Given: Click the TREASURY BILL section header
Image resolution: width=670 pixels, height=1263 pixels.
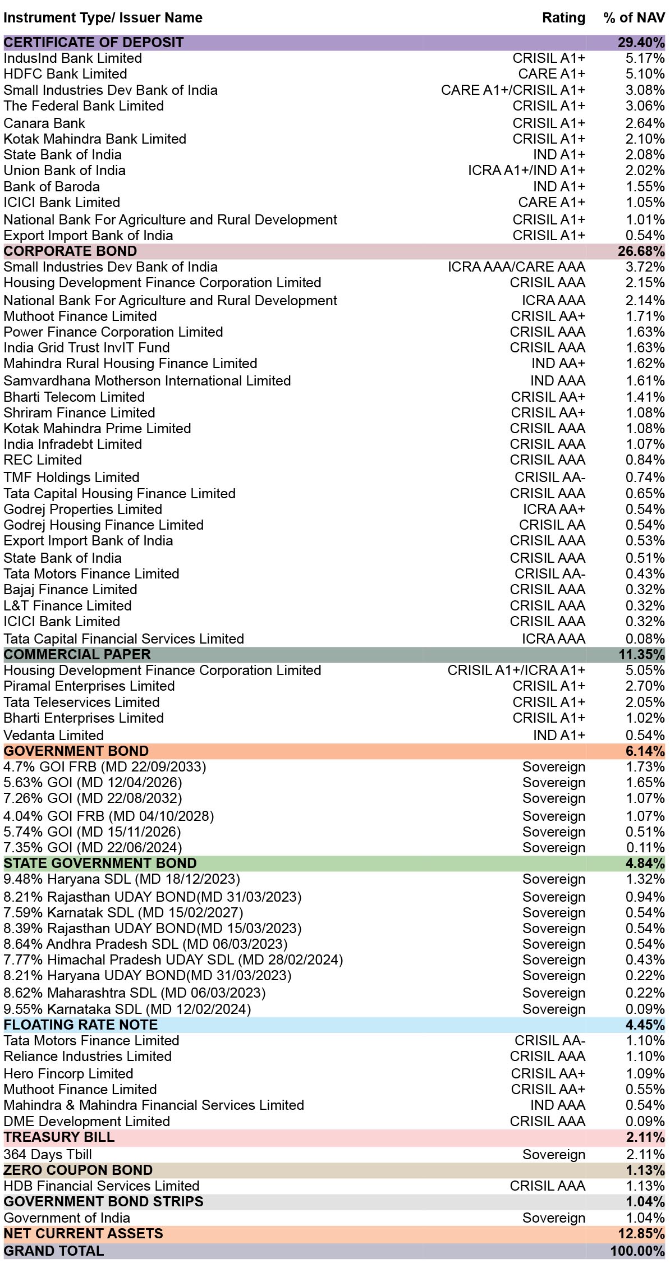Looking at the screenshot, I should [x=334, y=1137].
